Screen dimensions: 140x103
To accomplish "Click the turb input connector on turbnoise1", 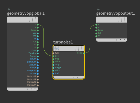I will [53, 74].
